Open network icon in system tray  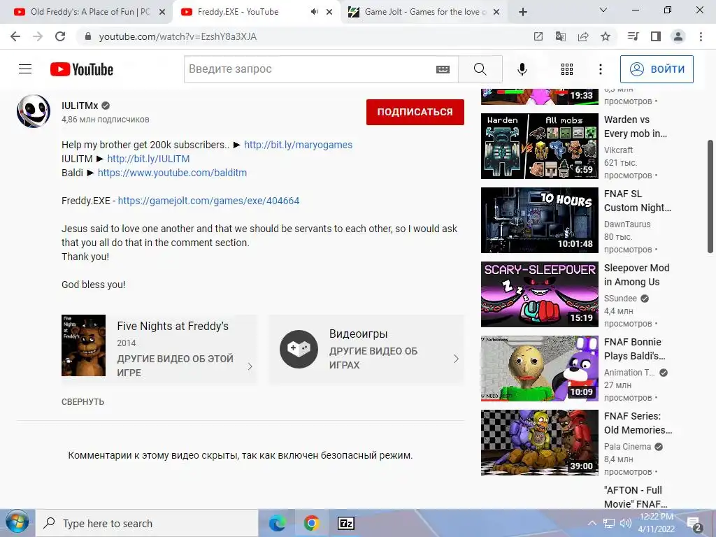coord(609,523)
